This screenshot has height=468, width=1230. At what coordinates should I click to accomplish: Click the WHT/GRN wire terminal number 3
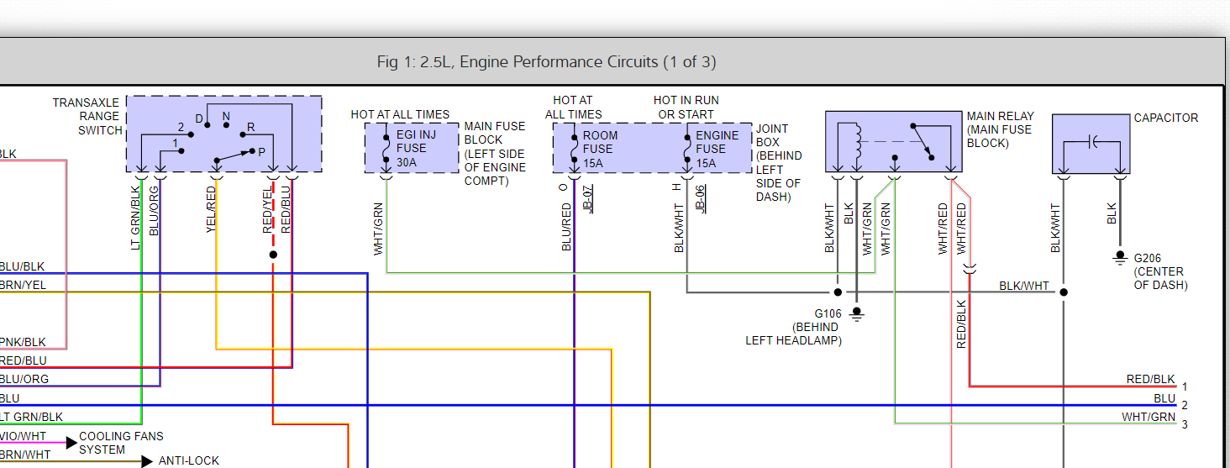point(1185,424)
